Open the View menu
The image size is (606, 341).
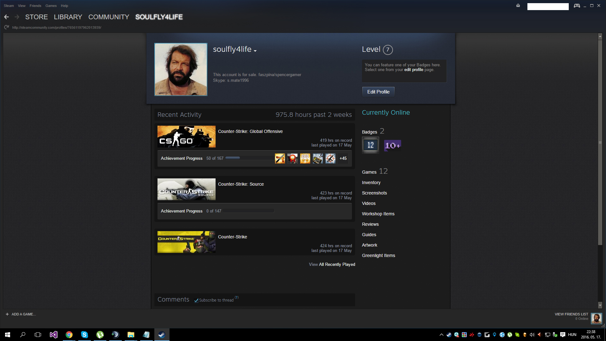22,6
